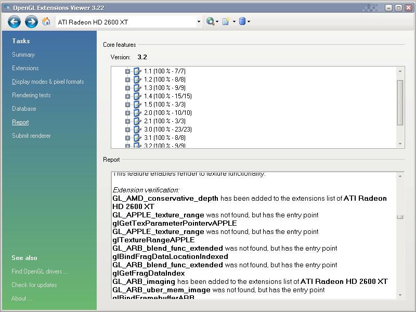
Task: Click the new document notes icon
Action: 226,21
